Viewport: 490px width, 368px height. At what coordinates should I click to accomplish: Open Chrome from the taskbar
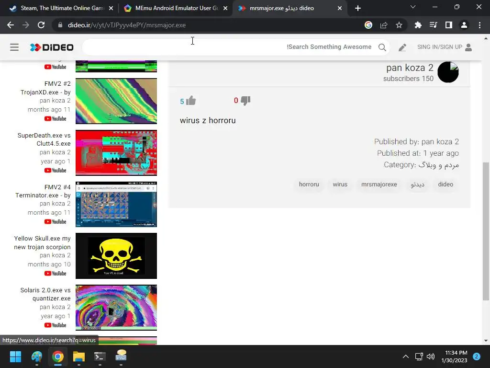click(x=58, y=356)
